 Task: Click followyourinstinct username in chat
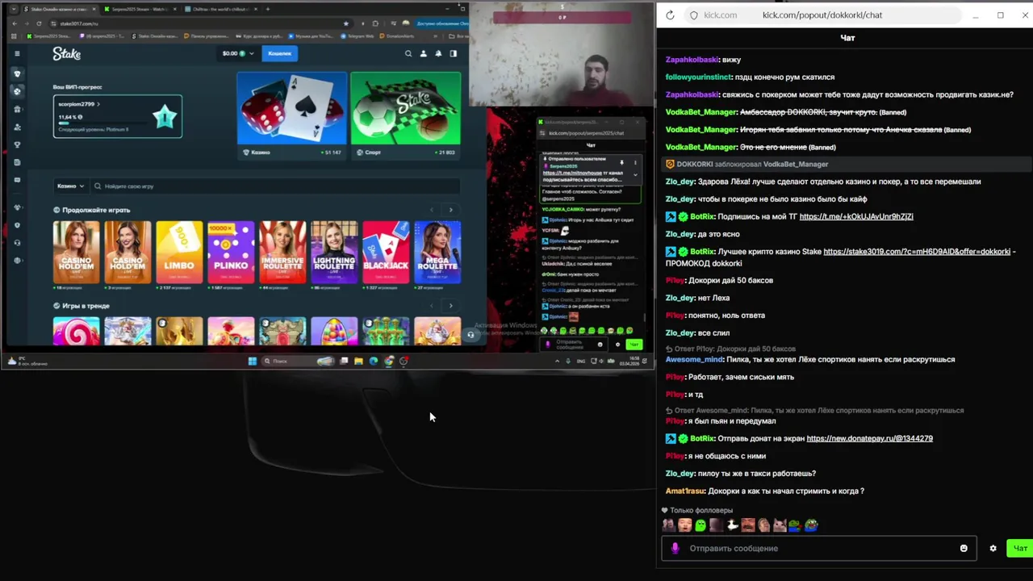pyautogui.click(x=699, y=77)
